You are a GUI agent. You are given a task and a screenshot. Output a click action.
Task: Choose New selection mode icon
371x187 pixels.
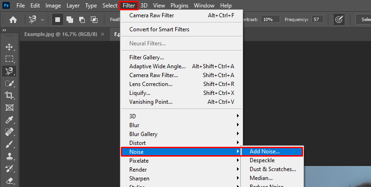click(x=58, y=20)
